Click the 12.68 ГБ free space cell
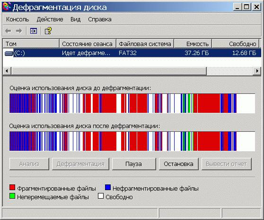Image resolution: width=264 pixels, height=220 pixels. [244, 53]
